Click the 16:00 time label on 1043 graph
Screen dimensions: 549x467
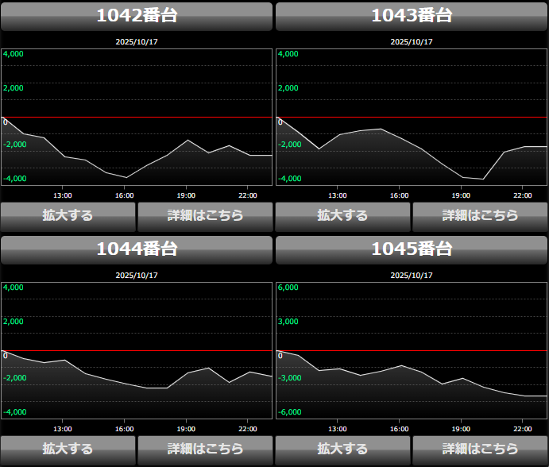pos(399,195)
